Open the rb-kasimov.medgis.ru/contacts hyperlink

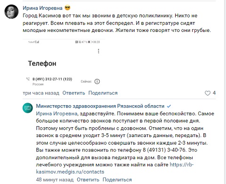pos(114,168)
